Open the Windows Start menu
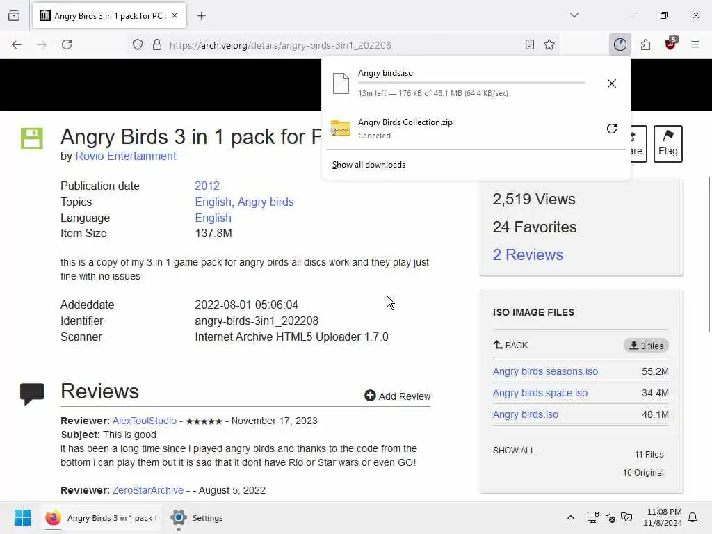The height and width of the screenshot is (534, 712). coord(22,517)
